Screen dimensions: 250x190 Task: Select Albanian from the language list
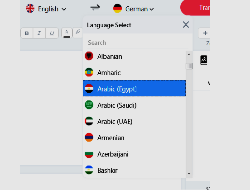tap(134, 57)
